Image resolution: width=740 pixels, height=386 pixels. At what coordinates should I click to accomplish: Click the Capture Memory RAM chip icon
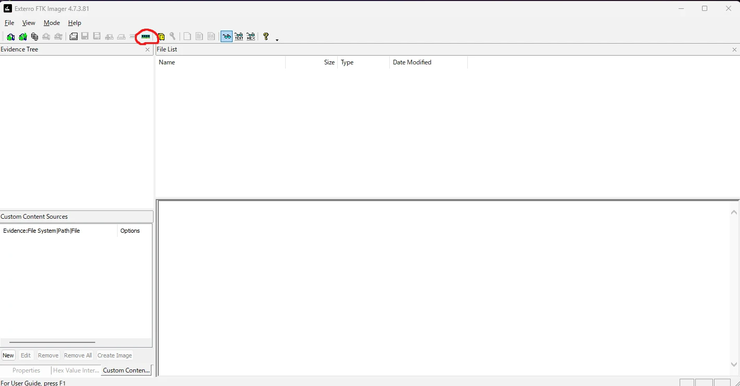[146, 36]
